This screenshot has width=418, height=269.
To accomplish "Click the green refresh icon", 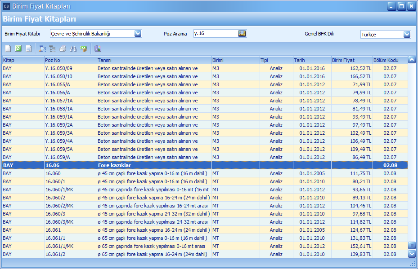I will tap(18, 49).
